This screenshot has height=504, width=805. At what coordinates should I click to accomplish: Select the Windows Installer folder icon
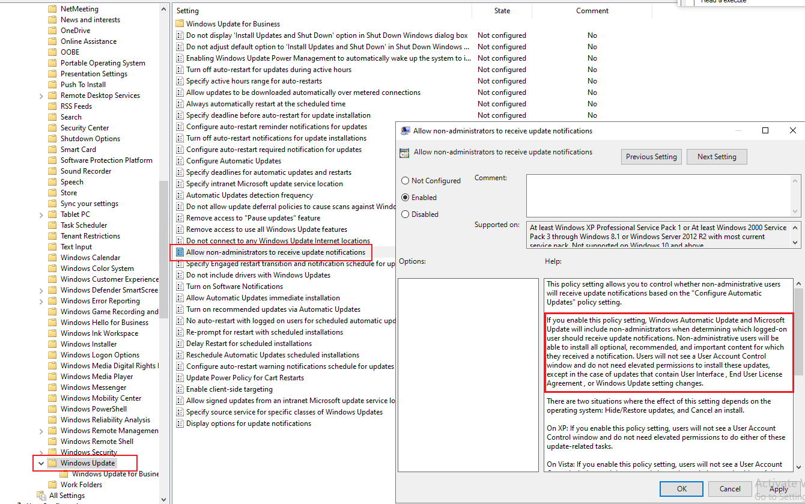52,344
